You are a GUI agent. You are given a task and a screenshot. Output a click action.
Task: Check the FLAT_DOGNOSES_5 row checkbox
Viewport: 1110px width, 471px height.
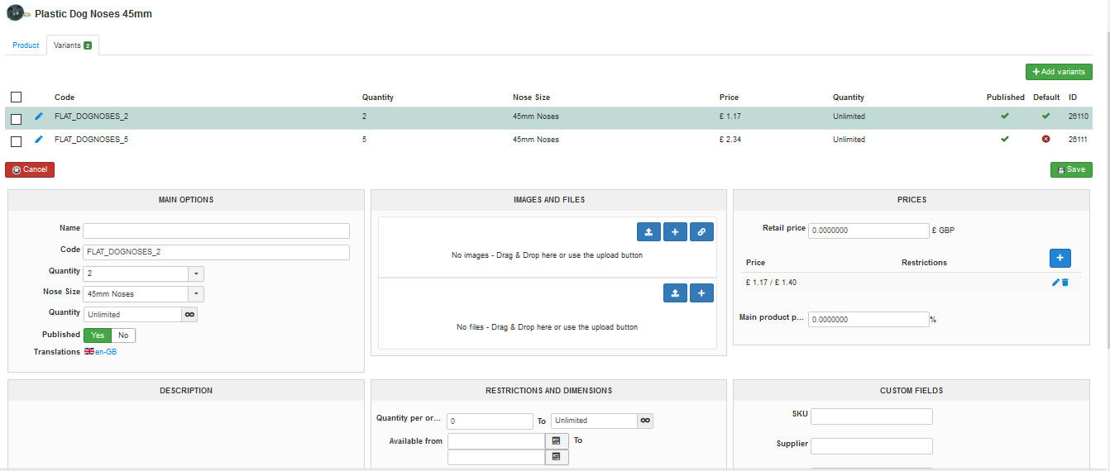[x=16, y=141]
